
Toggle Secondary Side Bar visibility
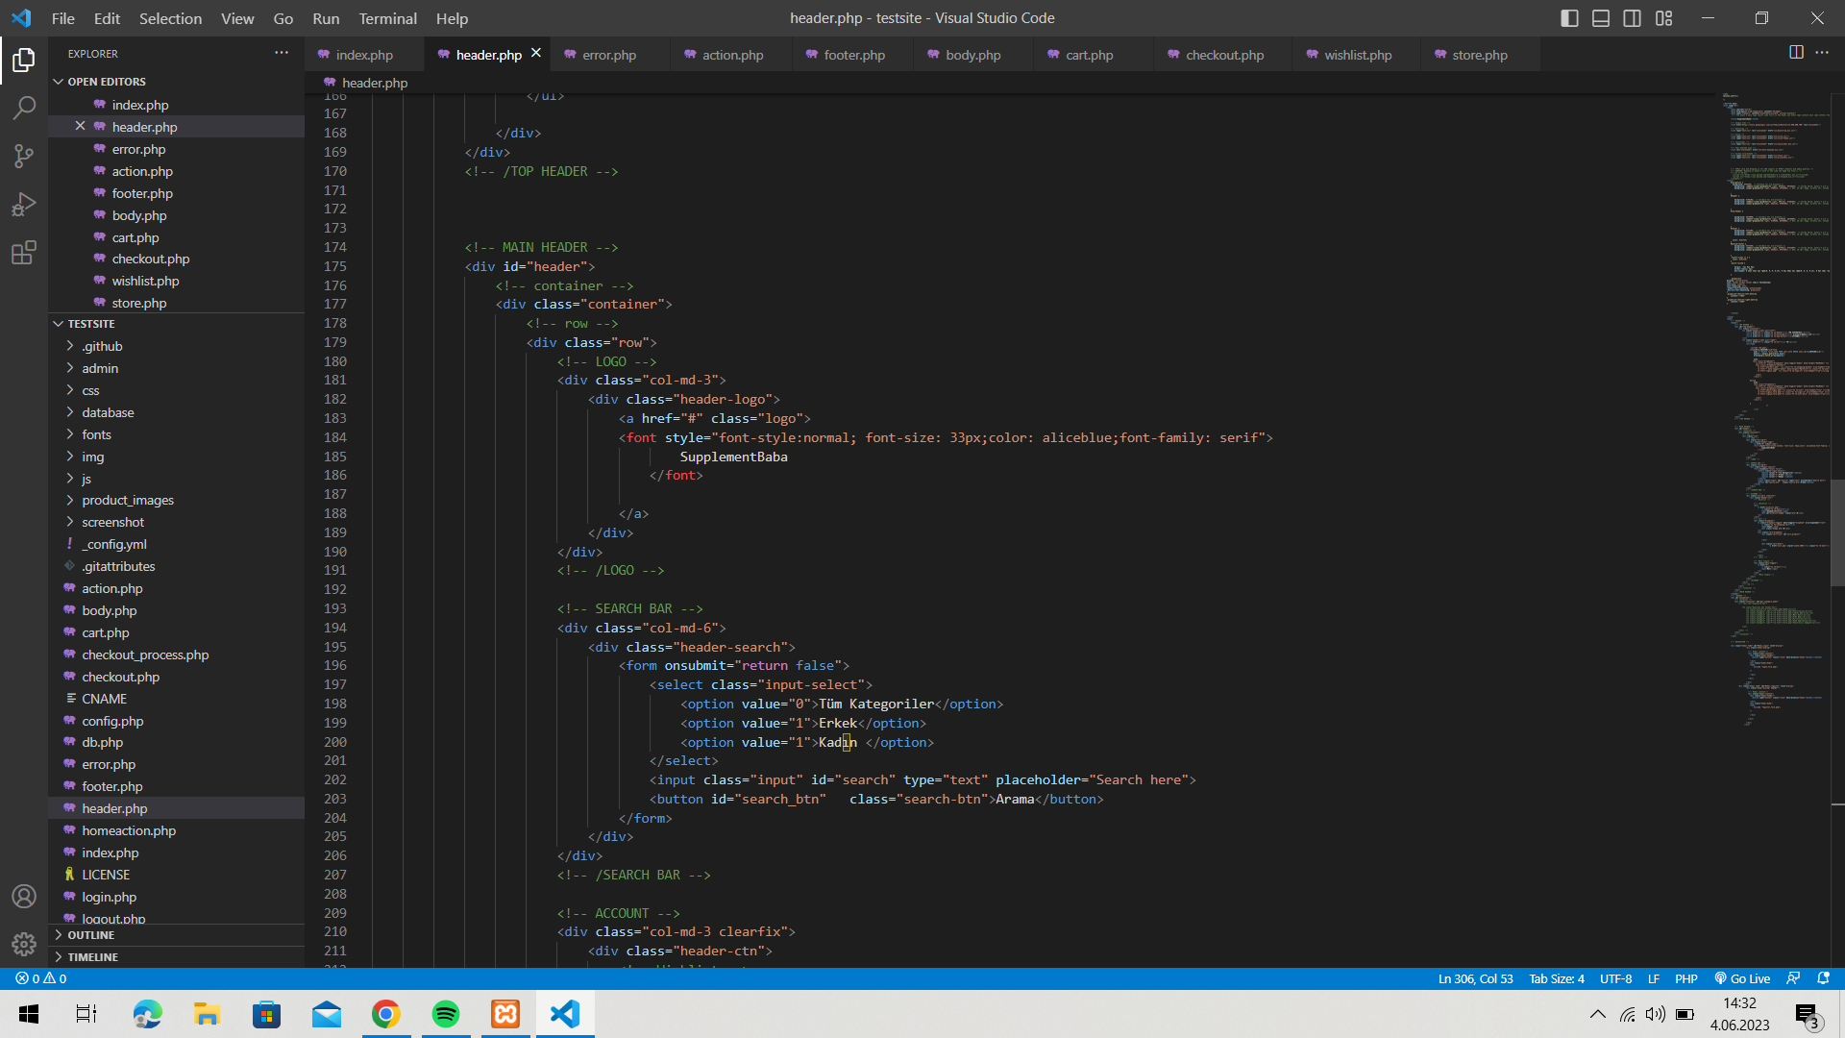pyautogui.click(x=1632, y=18)
